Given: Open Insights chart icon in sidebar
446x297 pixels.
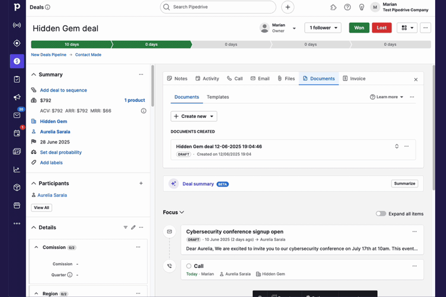Looking at the screenshot, I should [17, 169].
